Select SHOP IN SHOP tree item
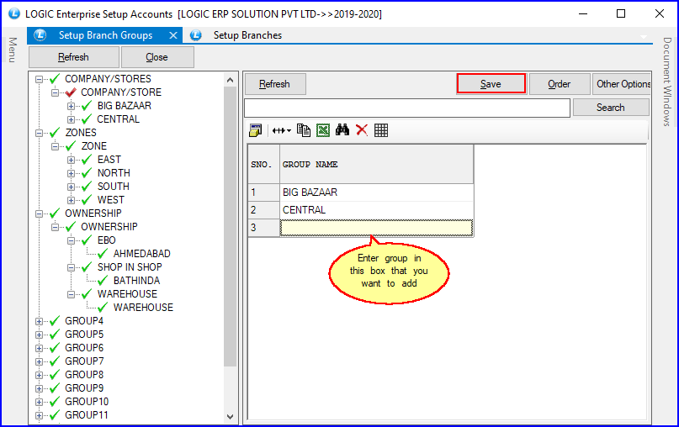679x427 pixels. click(x=130, y=267)
